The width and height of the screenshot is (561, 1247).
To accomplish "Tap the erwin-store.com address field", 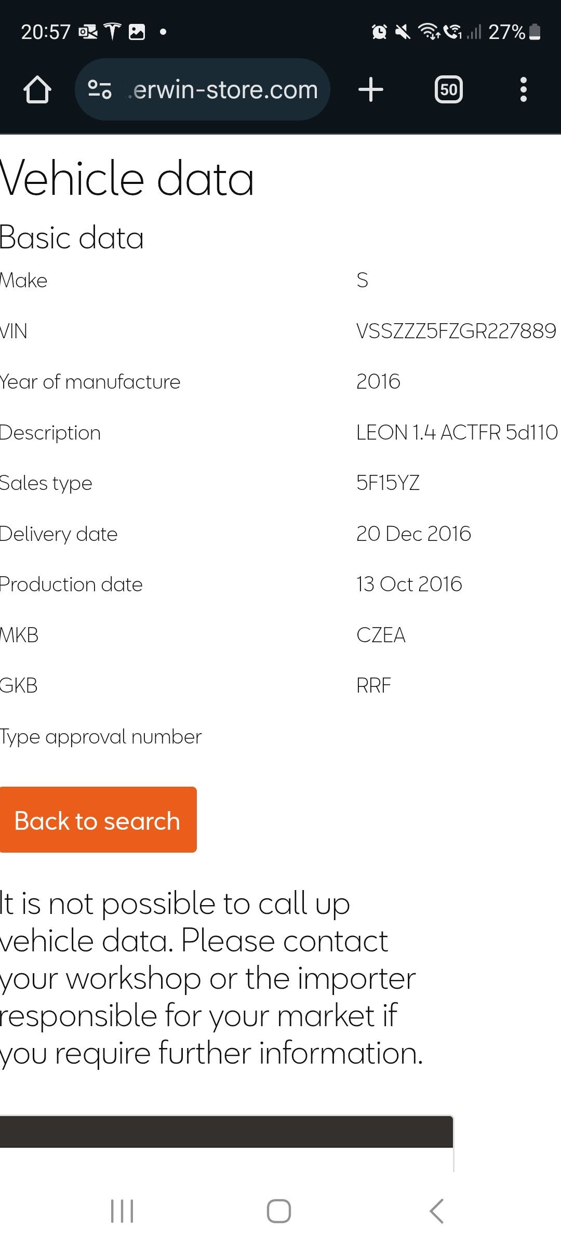I will tap(224, 90).
